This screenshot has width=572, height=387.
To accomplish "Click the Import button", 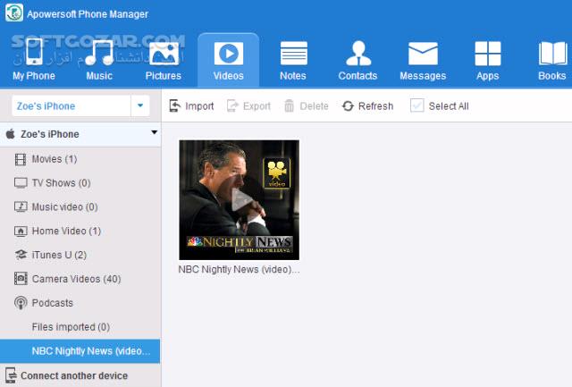I will (191, 106).
